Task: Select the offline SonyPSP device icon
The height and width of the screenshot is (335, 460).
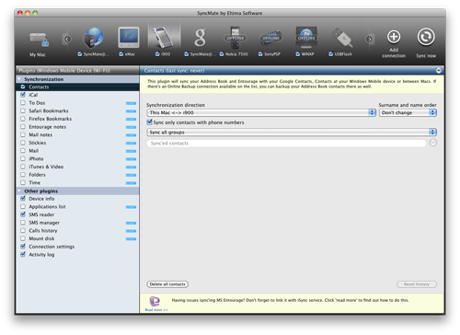Action: [x=270, y=38]
